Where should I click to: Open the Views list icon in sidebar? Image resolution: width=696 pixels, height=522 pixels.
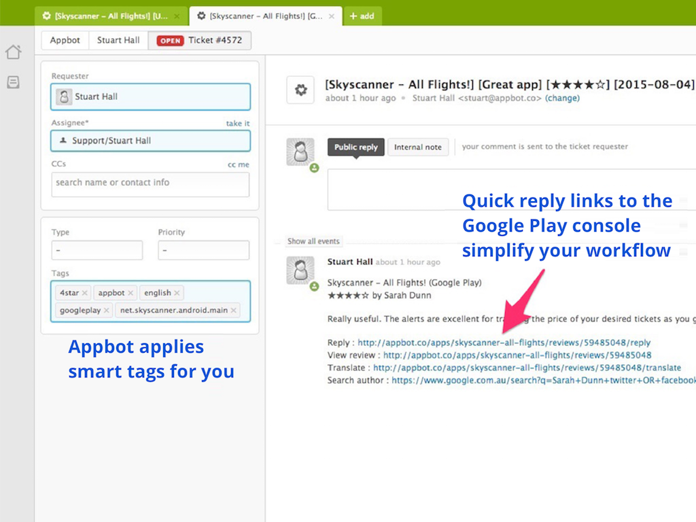[13, 82]
